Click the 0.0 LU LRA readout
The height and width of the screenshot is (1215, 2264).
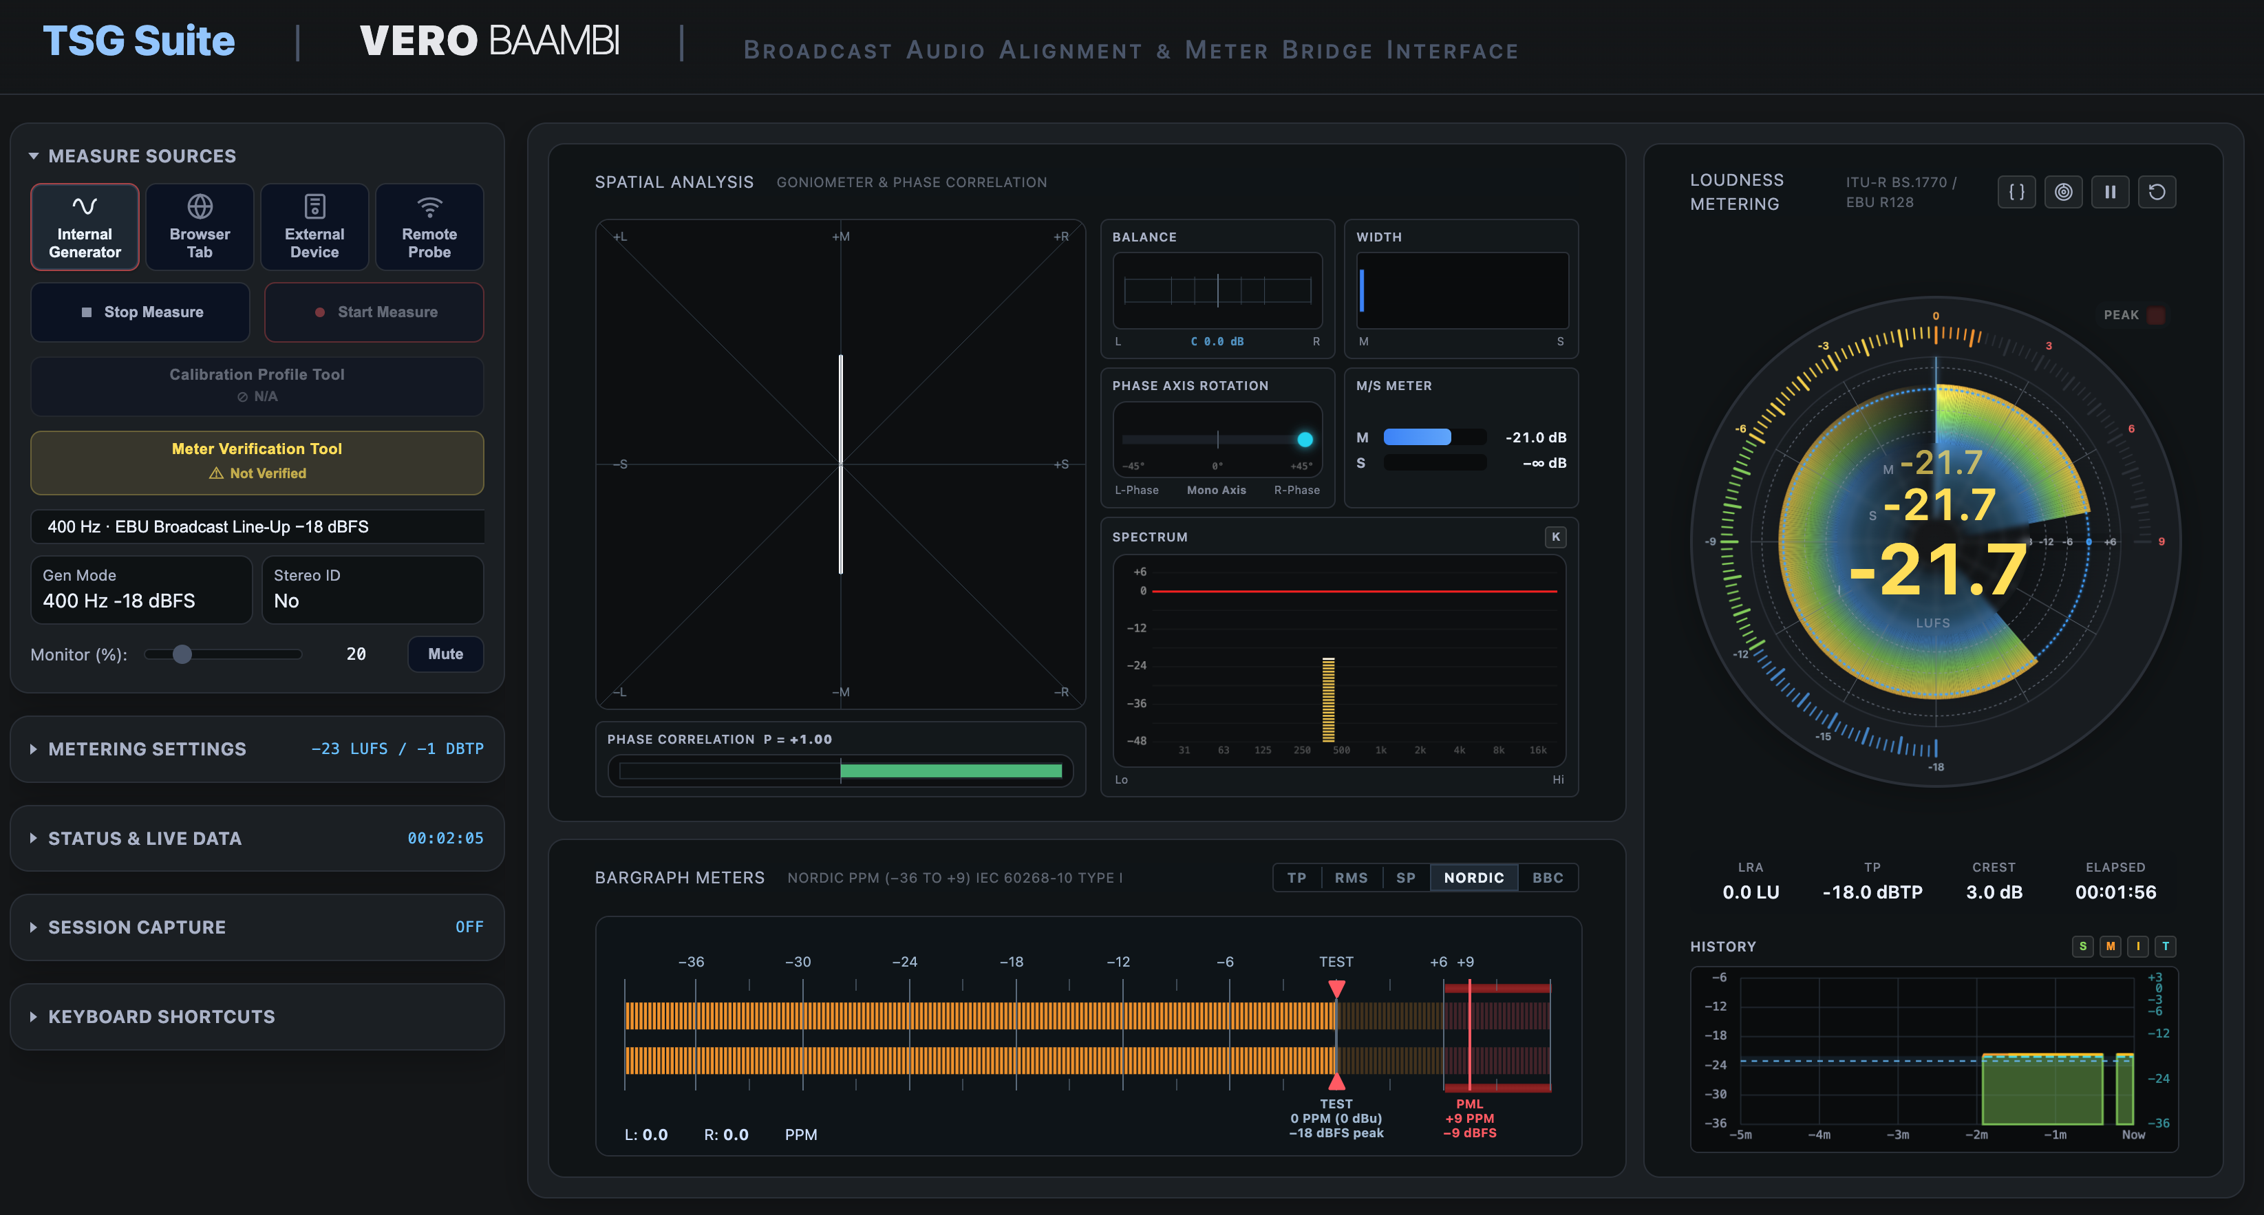click(1750, 892)
